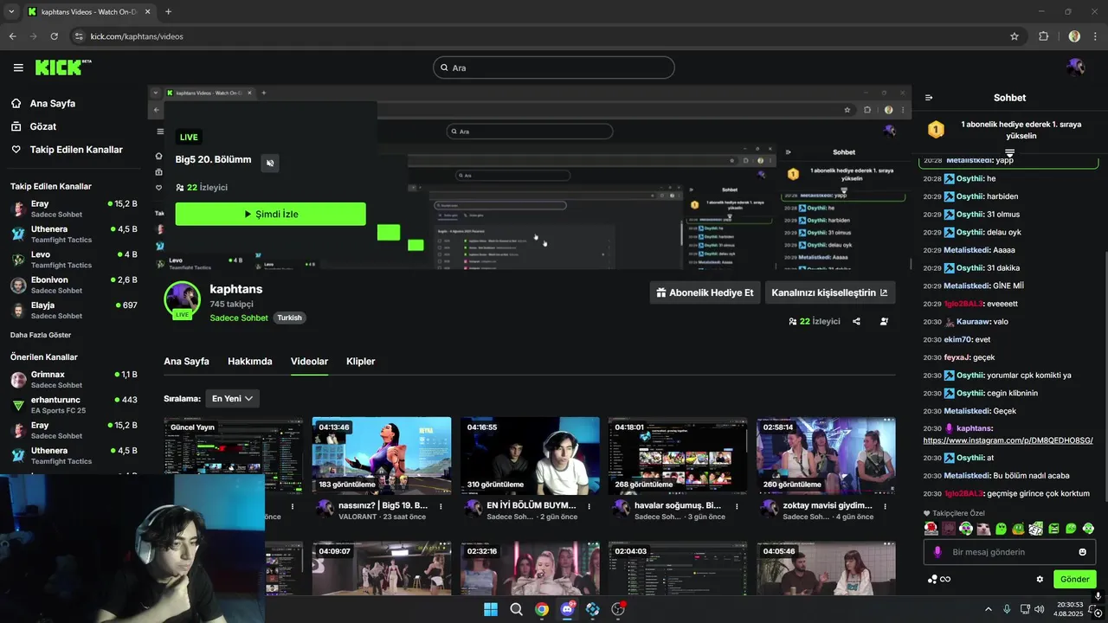Viewport: 1108px width, 623px height.
Task: Open the volume control in the system tray
Action: tap(1040, 609)
